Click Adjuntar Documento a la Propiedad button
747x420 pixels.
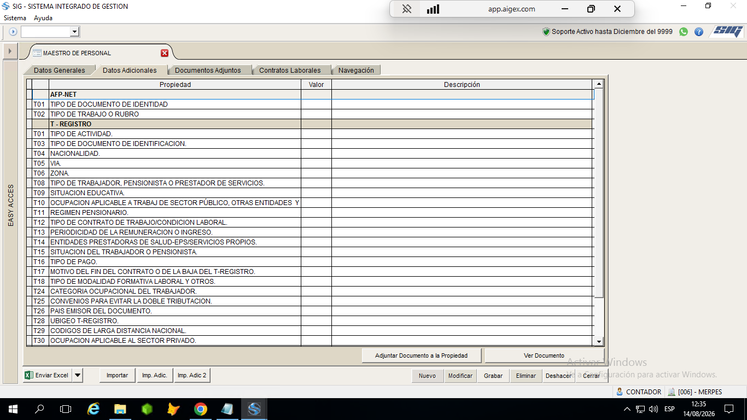coord(421,355)
